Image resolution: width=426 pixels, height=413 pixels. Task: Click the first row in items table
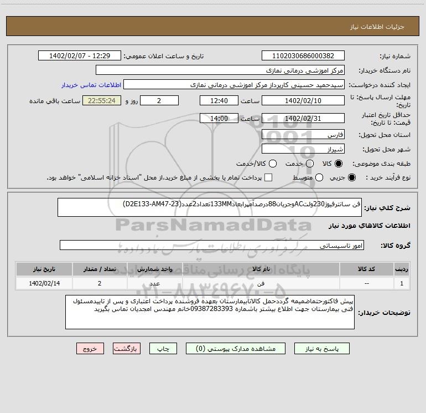[x=212, y=283]
